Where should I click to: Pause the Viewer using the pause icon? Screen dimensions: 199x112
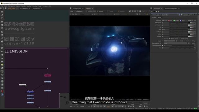click(140, 11)
